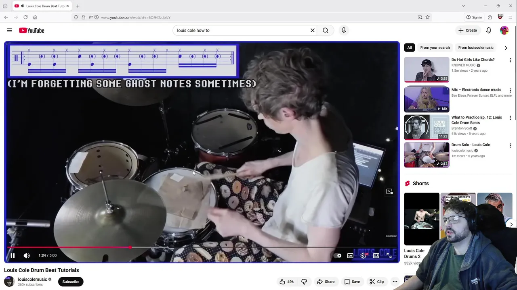The image size is (517, 290).
Task: Click the address bar URL
Action: pos(136,17)
